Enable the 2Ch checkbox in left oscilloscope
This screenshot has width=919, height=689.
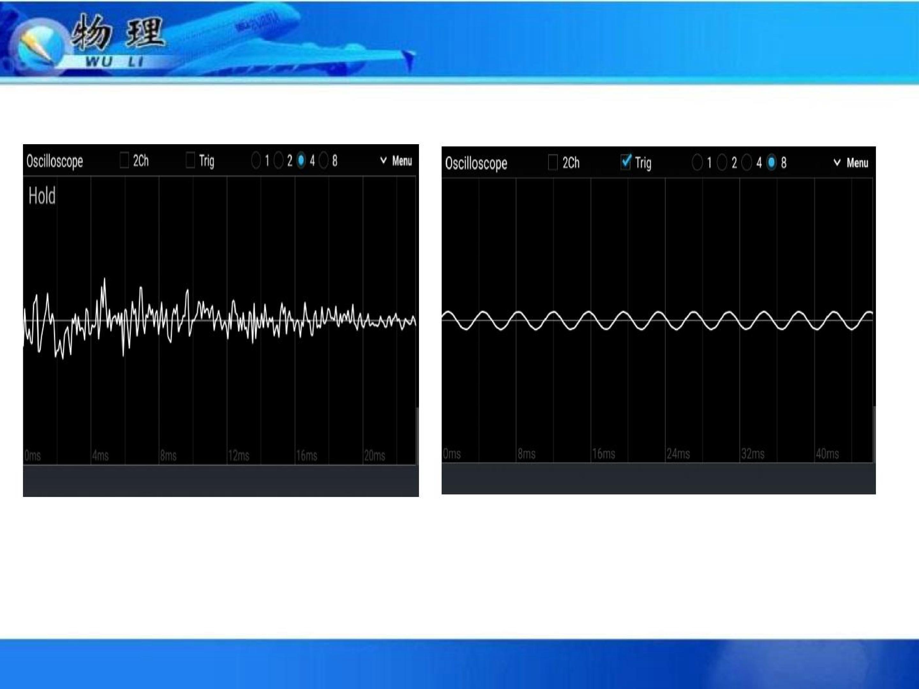pyautogui.click(x=124, y=160)
